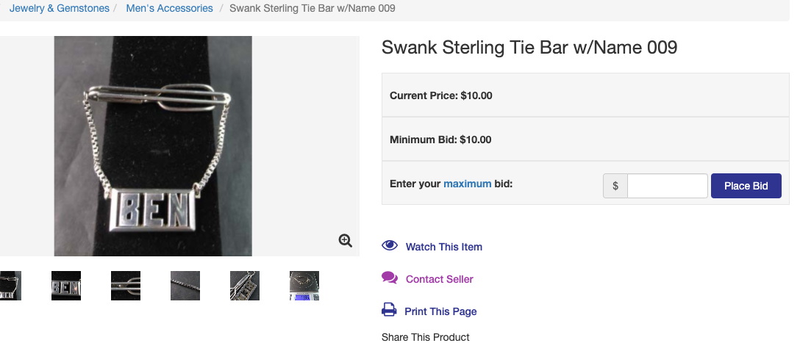Show the close-up BEN nameplate thumbnail

pyautogui.click(x=66, y=286)
